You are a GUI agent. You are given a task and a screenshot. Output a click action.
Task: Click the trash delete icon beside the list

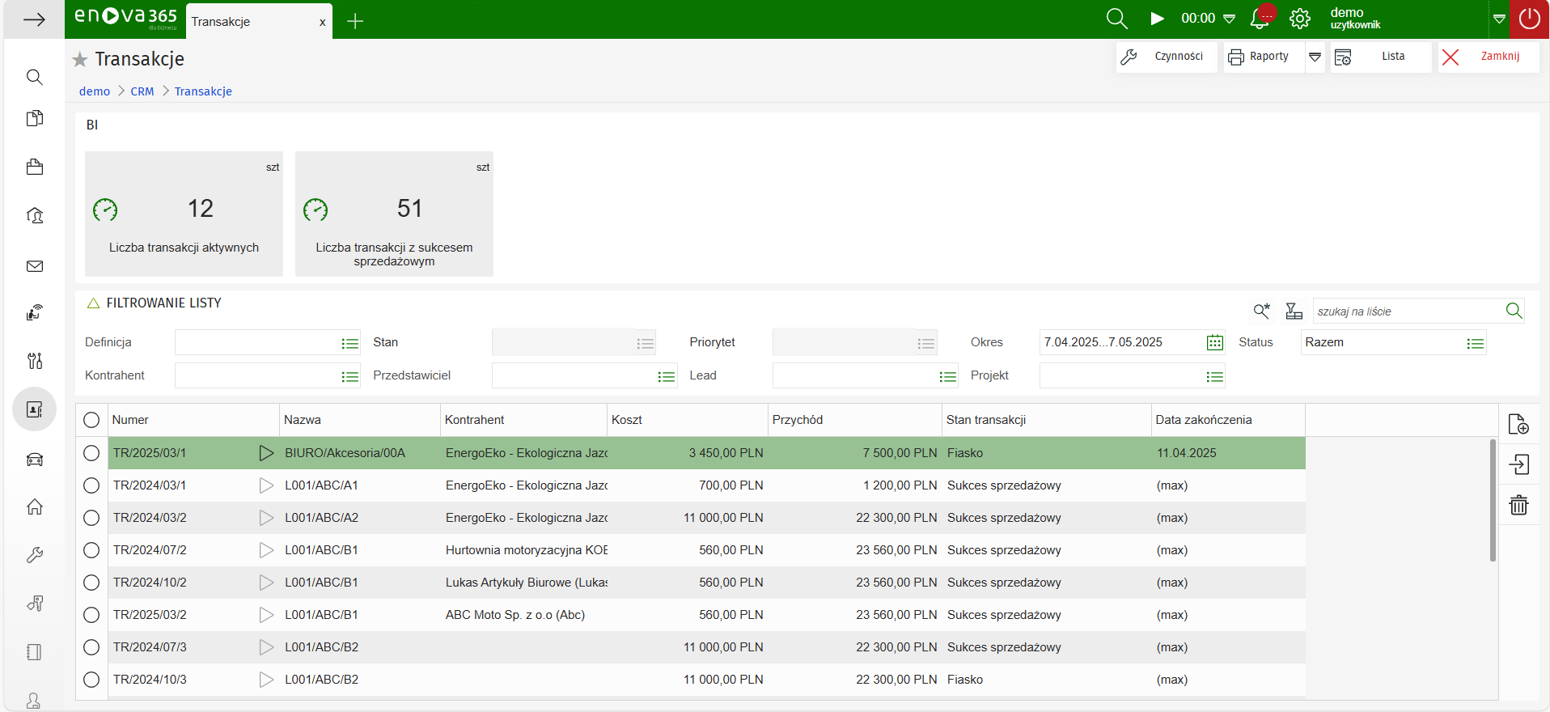(1518, 506)
